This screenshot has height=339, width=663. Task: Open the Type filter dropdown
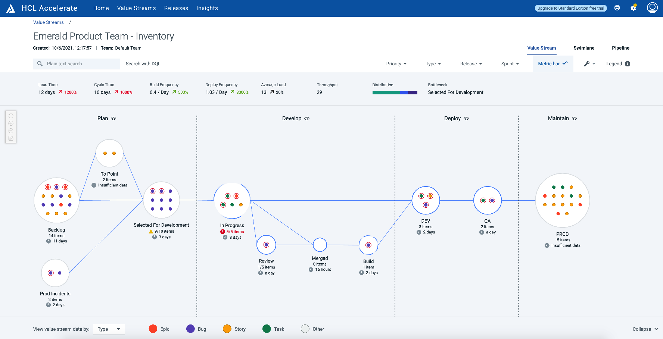tap(433, 64)
